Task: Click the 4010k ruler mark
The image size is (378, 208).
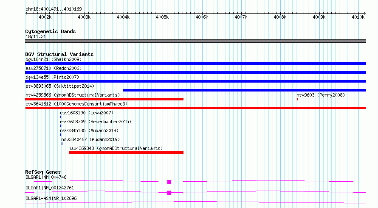Action: coord(358,17)
